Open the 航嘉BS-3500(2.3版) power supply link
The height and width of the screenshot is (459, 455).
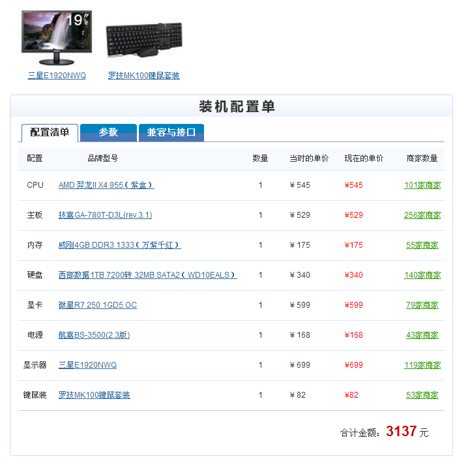(x=94, y=335)
